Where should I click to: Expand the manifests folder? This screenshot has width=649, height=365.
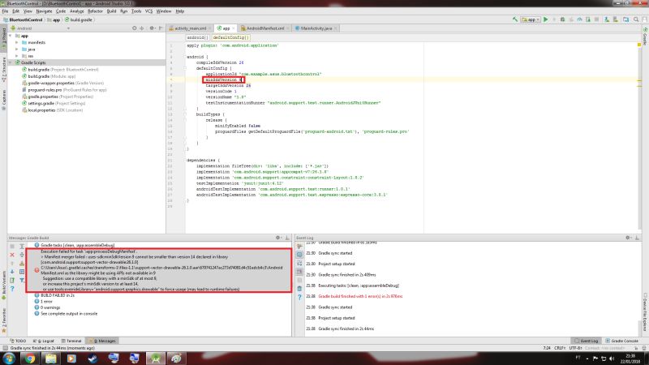click(x=17, y=42)
